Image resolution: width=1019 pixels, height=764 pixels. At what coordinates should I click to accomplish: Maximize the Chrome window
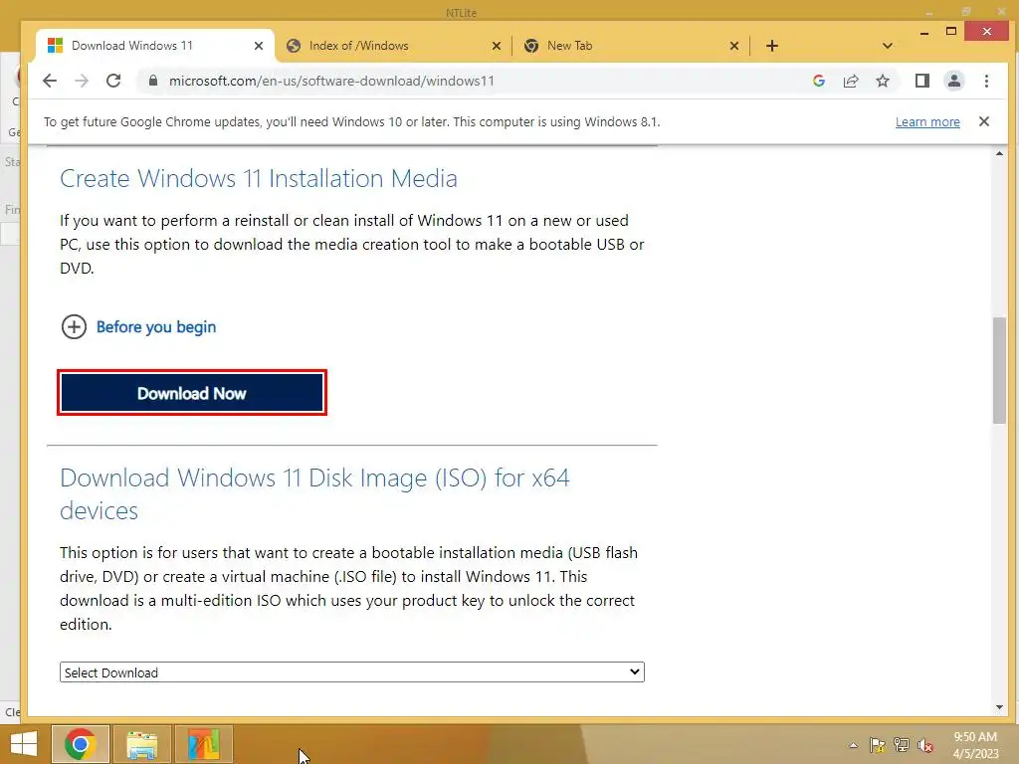point(951,31)
